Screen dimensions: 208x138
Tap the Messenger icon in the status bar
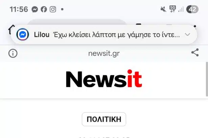(x=34, y=9)
